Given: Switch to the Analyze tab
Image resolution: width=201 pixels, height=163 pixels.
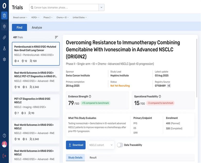Looking at the screenshot, I should [x=37, y=28].
